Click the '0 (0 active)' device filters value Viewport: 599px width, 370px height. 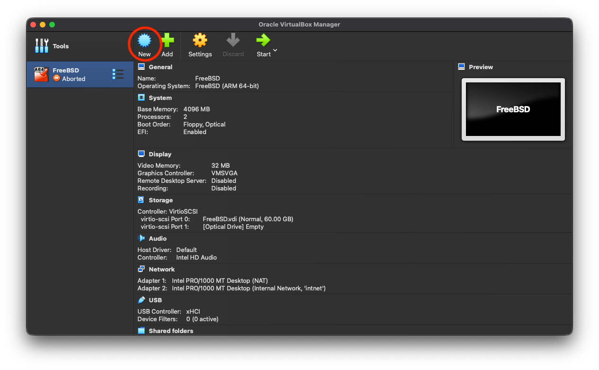(x=202, y=319)
